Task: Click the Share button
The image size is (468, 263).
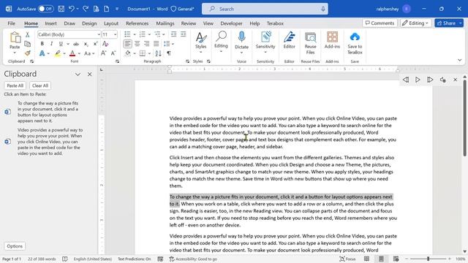Action: click(447, 23)
